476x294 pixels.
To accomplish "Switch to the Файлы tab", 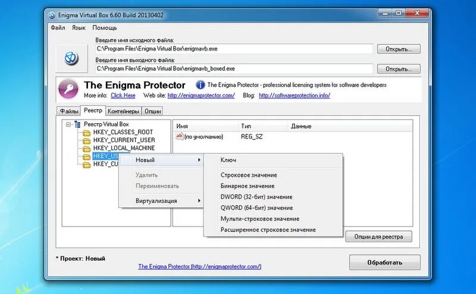I will [x=68, y=111].
